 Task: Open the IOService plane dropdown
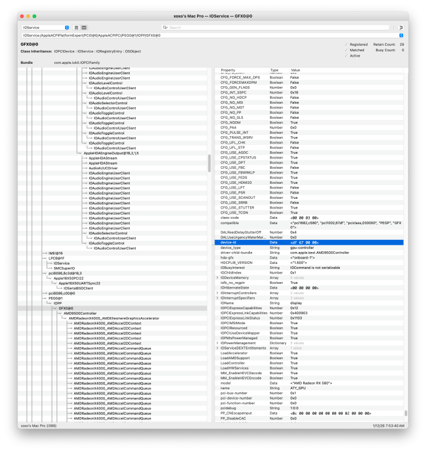46,28
